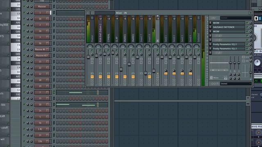Select the SNARE1 mixer track
Image resolution: width=262 pixels, height=147 pixels.
click(x=125, y=29)
